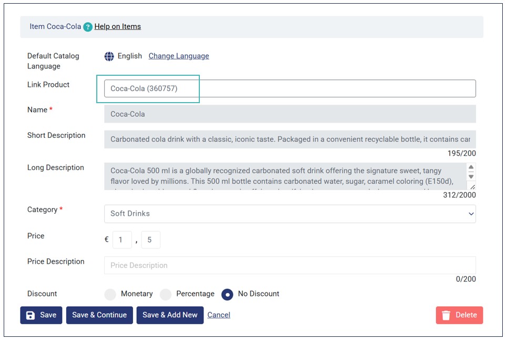The image size is (507, 340).
Task: Click the Item Coca-Cola header text
Action: click(55, 26)
